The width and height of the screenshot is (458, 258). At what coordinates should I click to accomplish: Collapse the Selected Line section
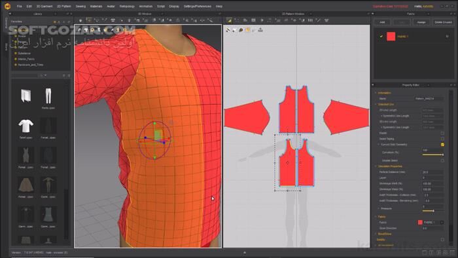376,104
